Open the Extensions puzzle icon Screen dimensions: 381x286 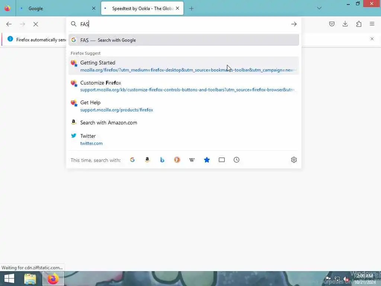click(x=359, y=24)
